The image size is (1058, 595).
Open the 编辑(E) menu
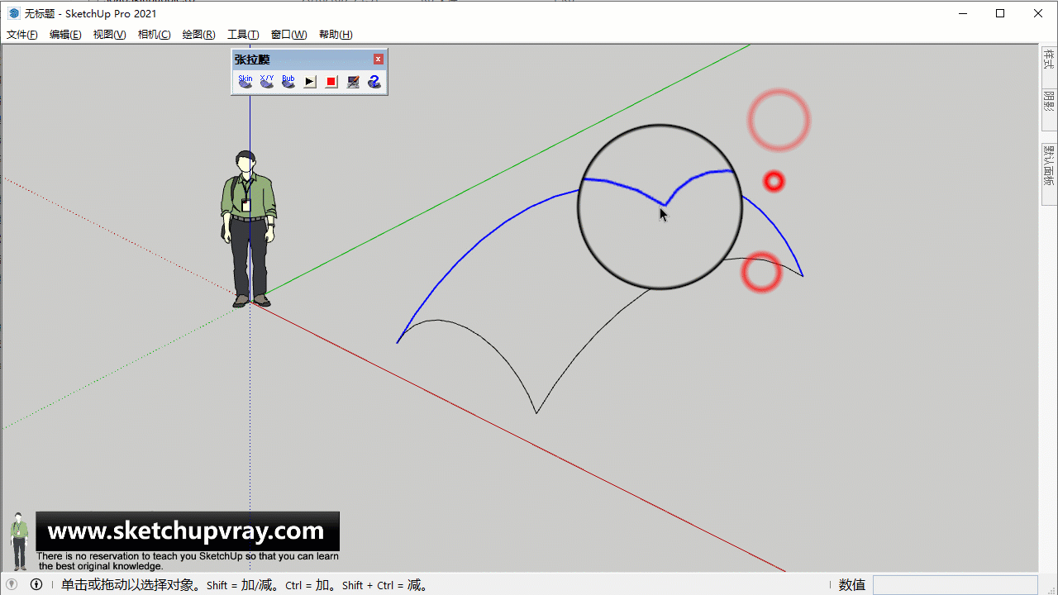tap(65, 35)
